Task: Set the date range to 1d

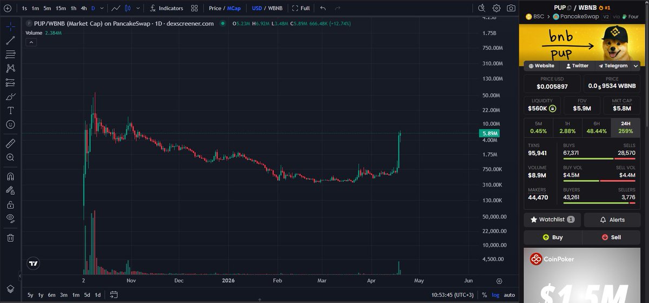Action: click(98, 295)
